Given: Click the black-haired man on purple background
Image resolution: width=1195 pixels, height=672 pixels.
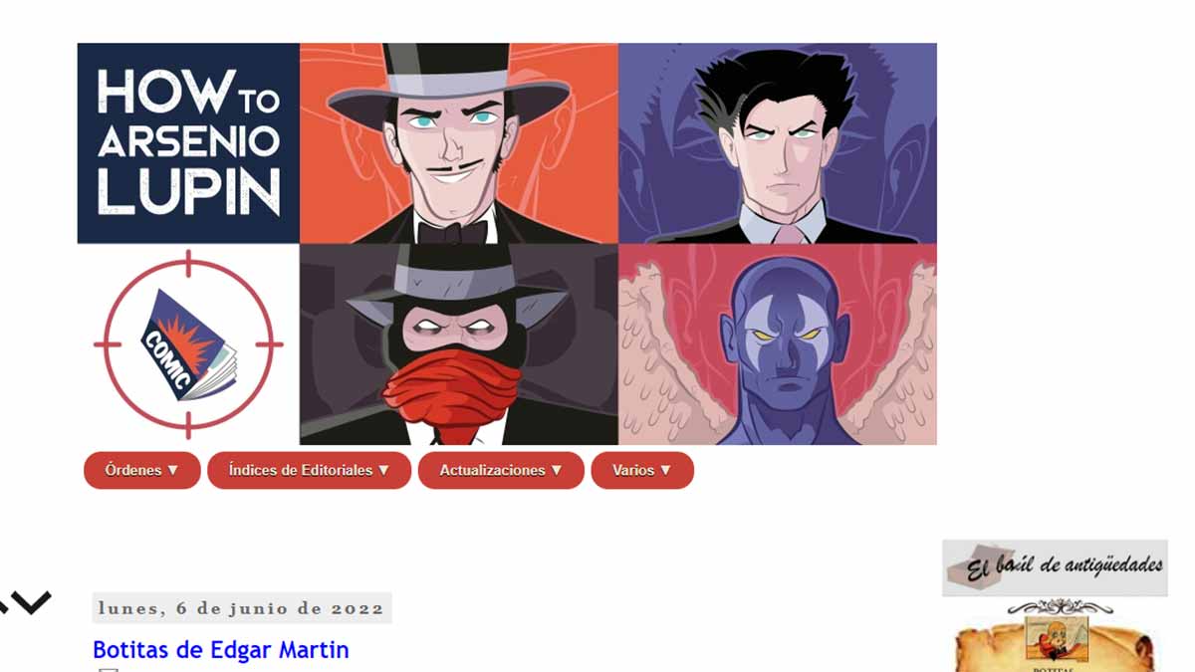Looking at the screenshot, I should pos(778,143).
